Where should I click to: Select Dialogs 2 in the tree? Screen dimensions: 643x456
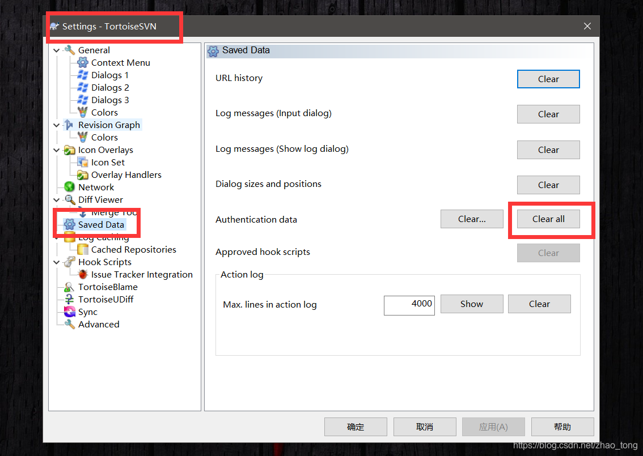click(x=109, y=87)
